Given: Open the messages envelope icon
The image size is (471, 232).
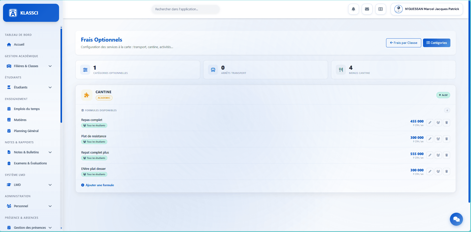Looking at the screenshot, I should tap(367, 9).
